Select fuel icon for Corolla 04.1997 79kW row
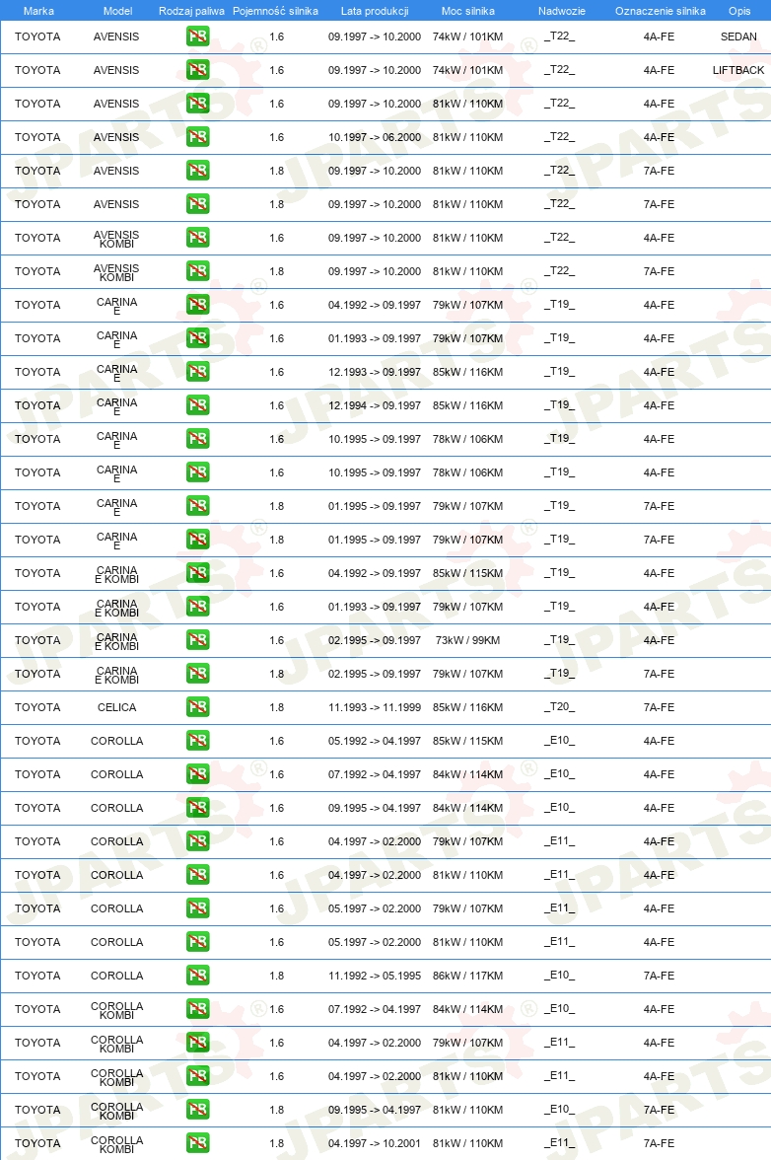Screen dimensions: 771x1160 pos(197,841)
